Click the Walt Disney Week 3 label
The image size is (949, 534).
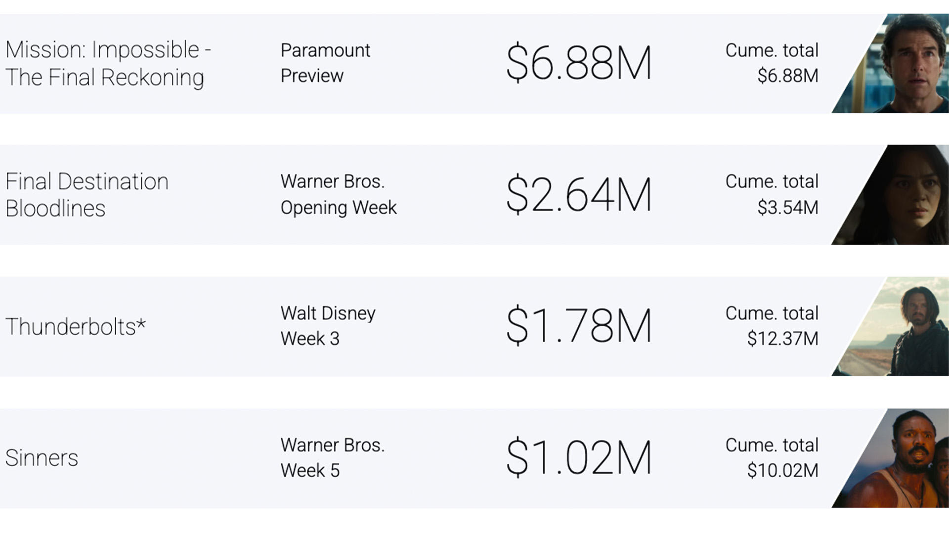coord(328,326)
